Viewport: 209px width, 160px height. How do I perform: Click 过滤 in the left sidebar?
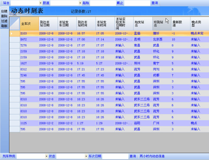click(x=4, y=21)
